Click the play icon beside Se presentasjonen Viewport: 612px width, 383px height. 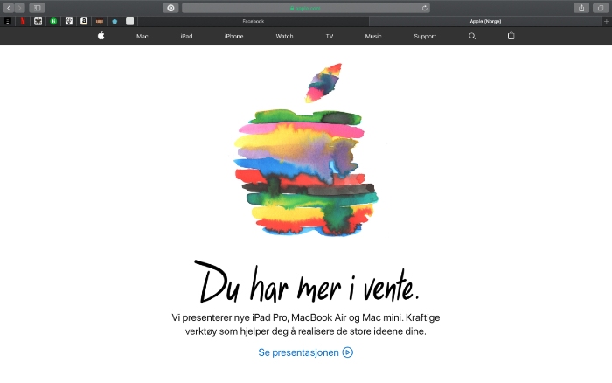(347, 352)
